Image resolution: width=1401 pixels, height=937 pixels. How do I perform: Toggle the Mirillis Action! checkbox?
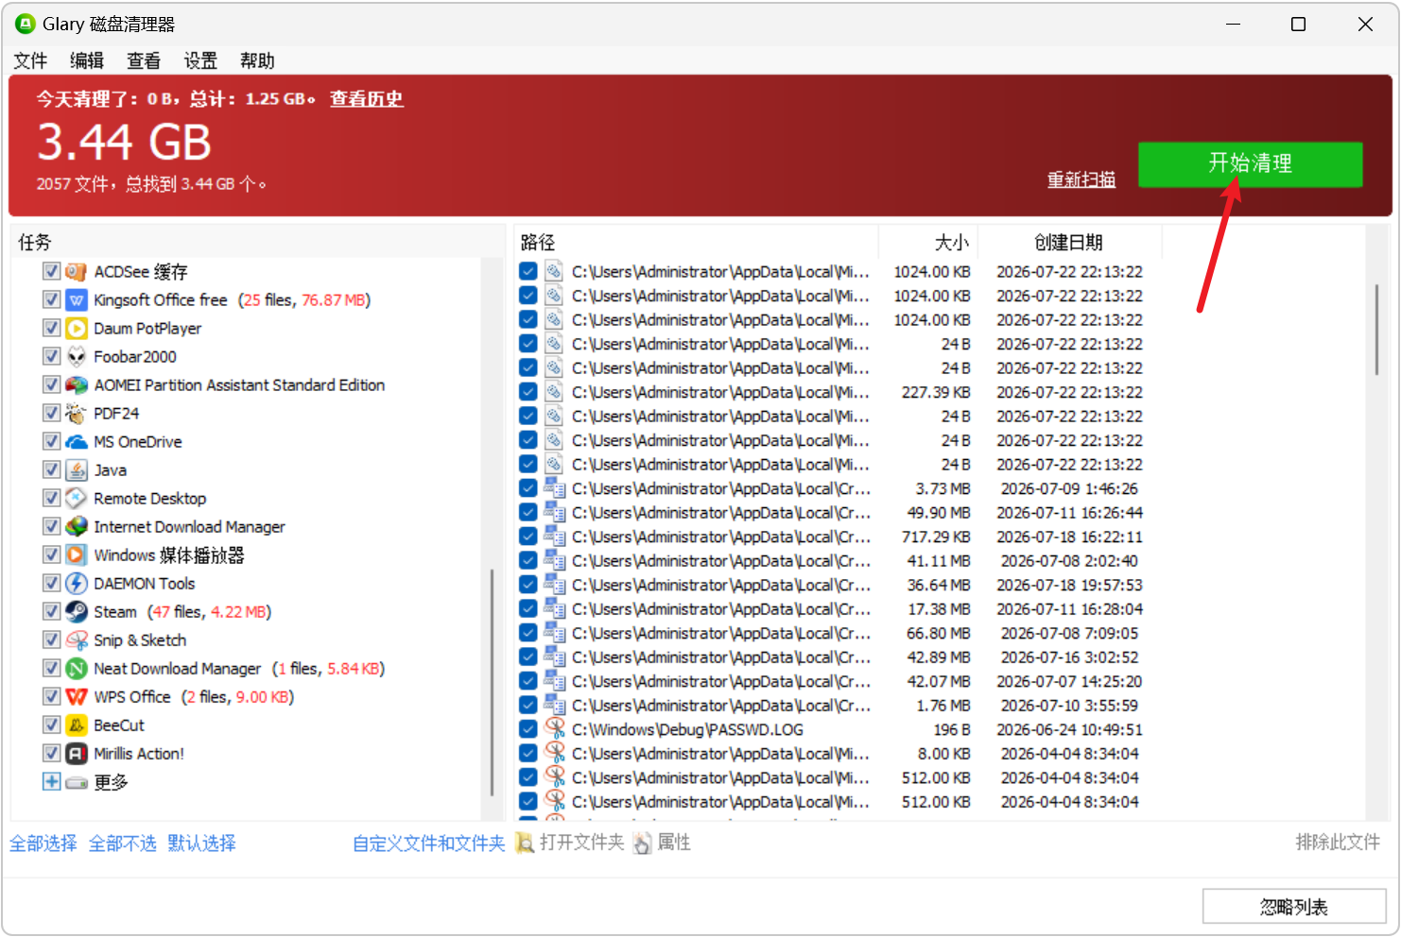52,754
